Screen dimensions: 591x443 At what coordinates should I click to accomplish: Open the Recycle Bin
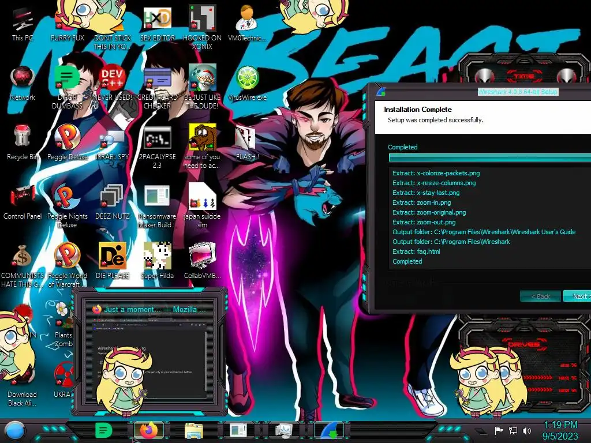[22, 142]
